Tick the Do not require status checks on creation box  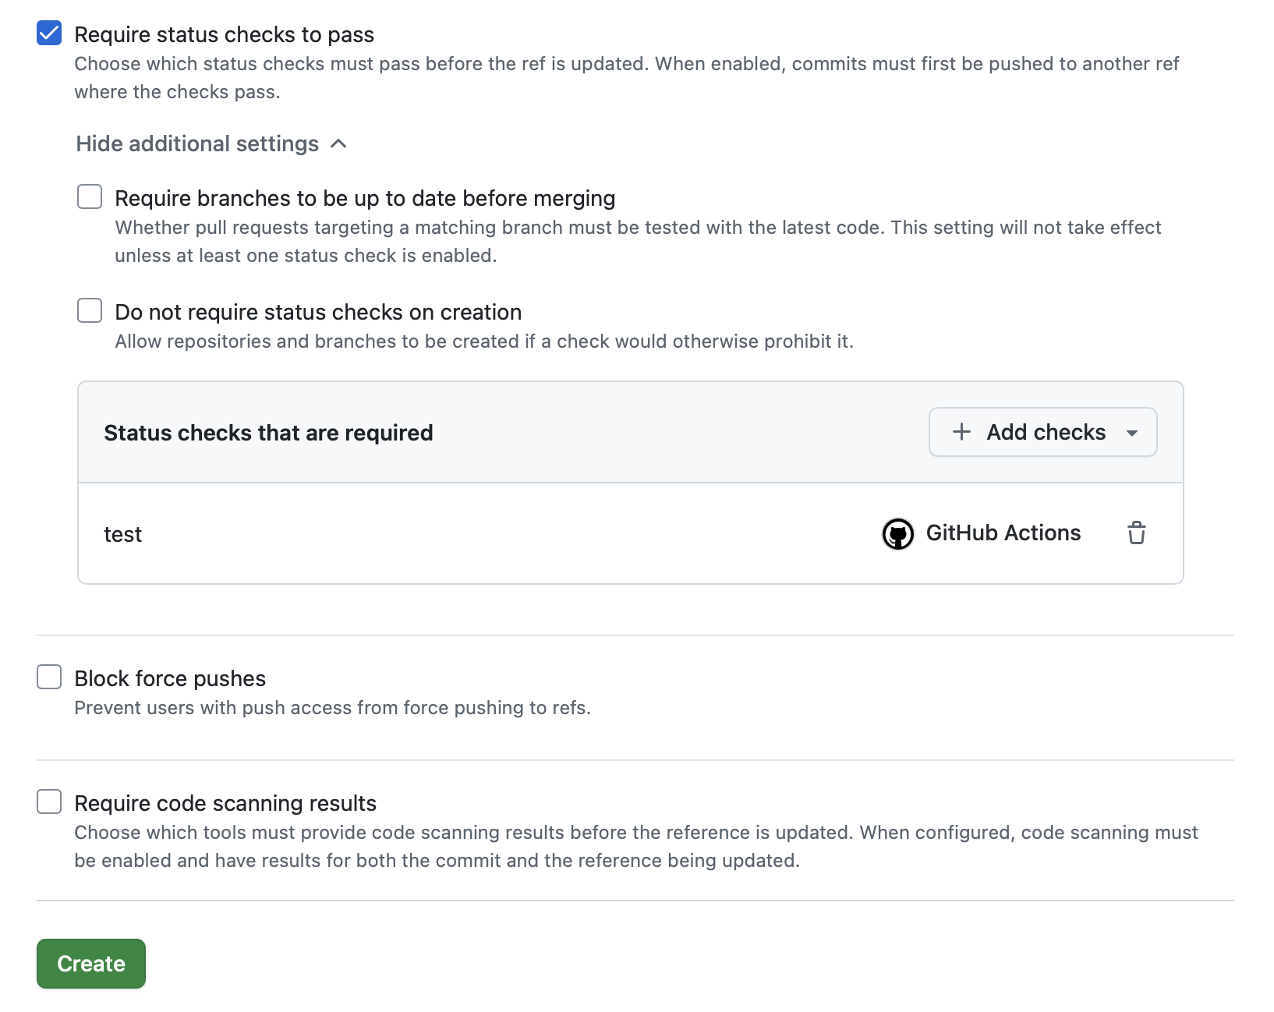tap(90, 310)
